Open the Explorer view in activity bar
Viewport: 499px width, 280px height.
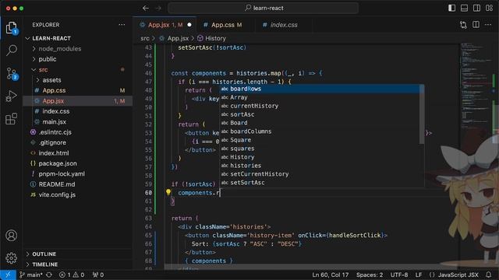[12, 28]
